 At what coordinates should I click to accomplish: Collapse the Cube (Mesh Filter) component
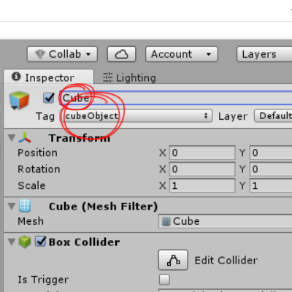12,207
